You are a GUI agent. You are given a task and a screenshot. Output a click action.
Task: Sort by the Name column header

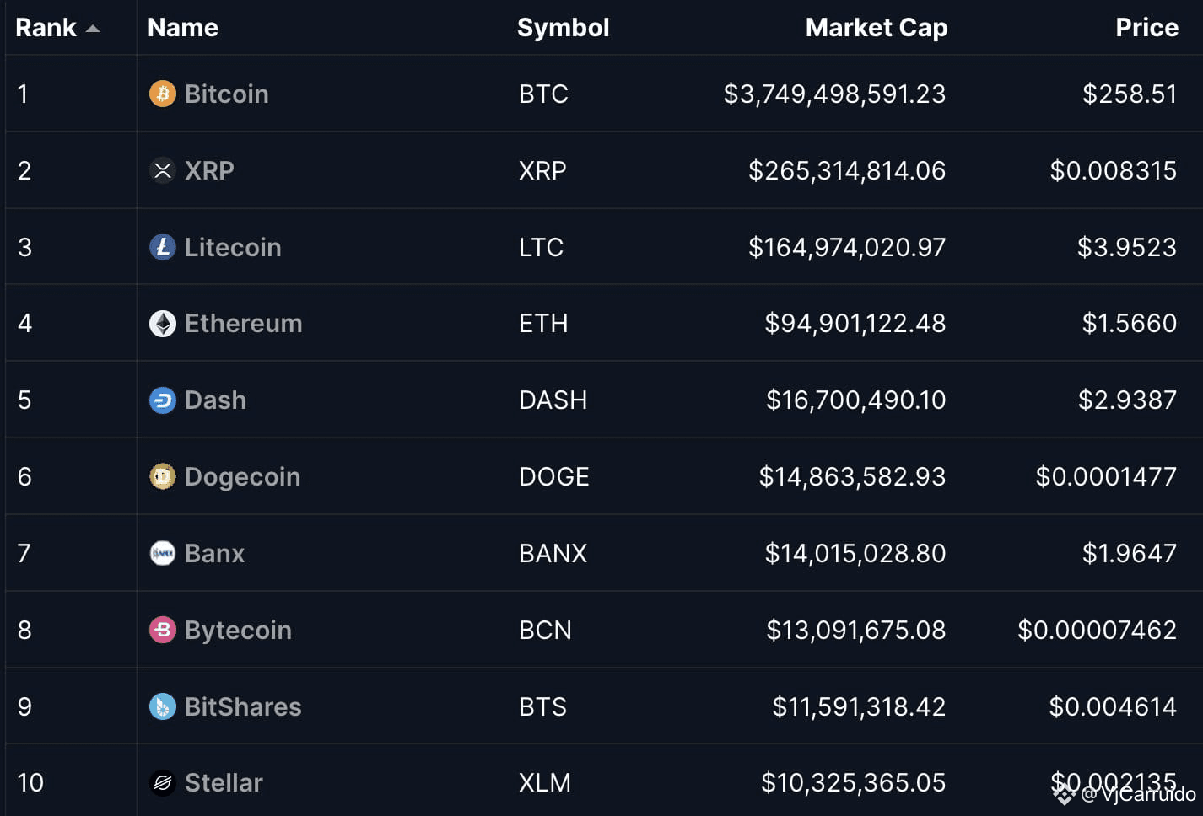click(x=183, y=28)
